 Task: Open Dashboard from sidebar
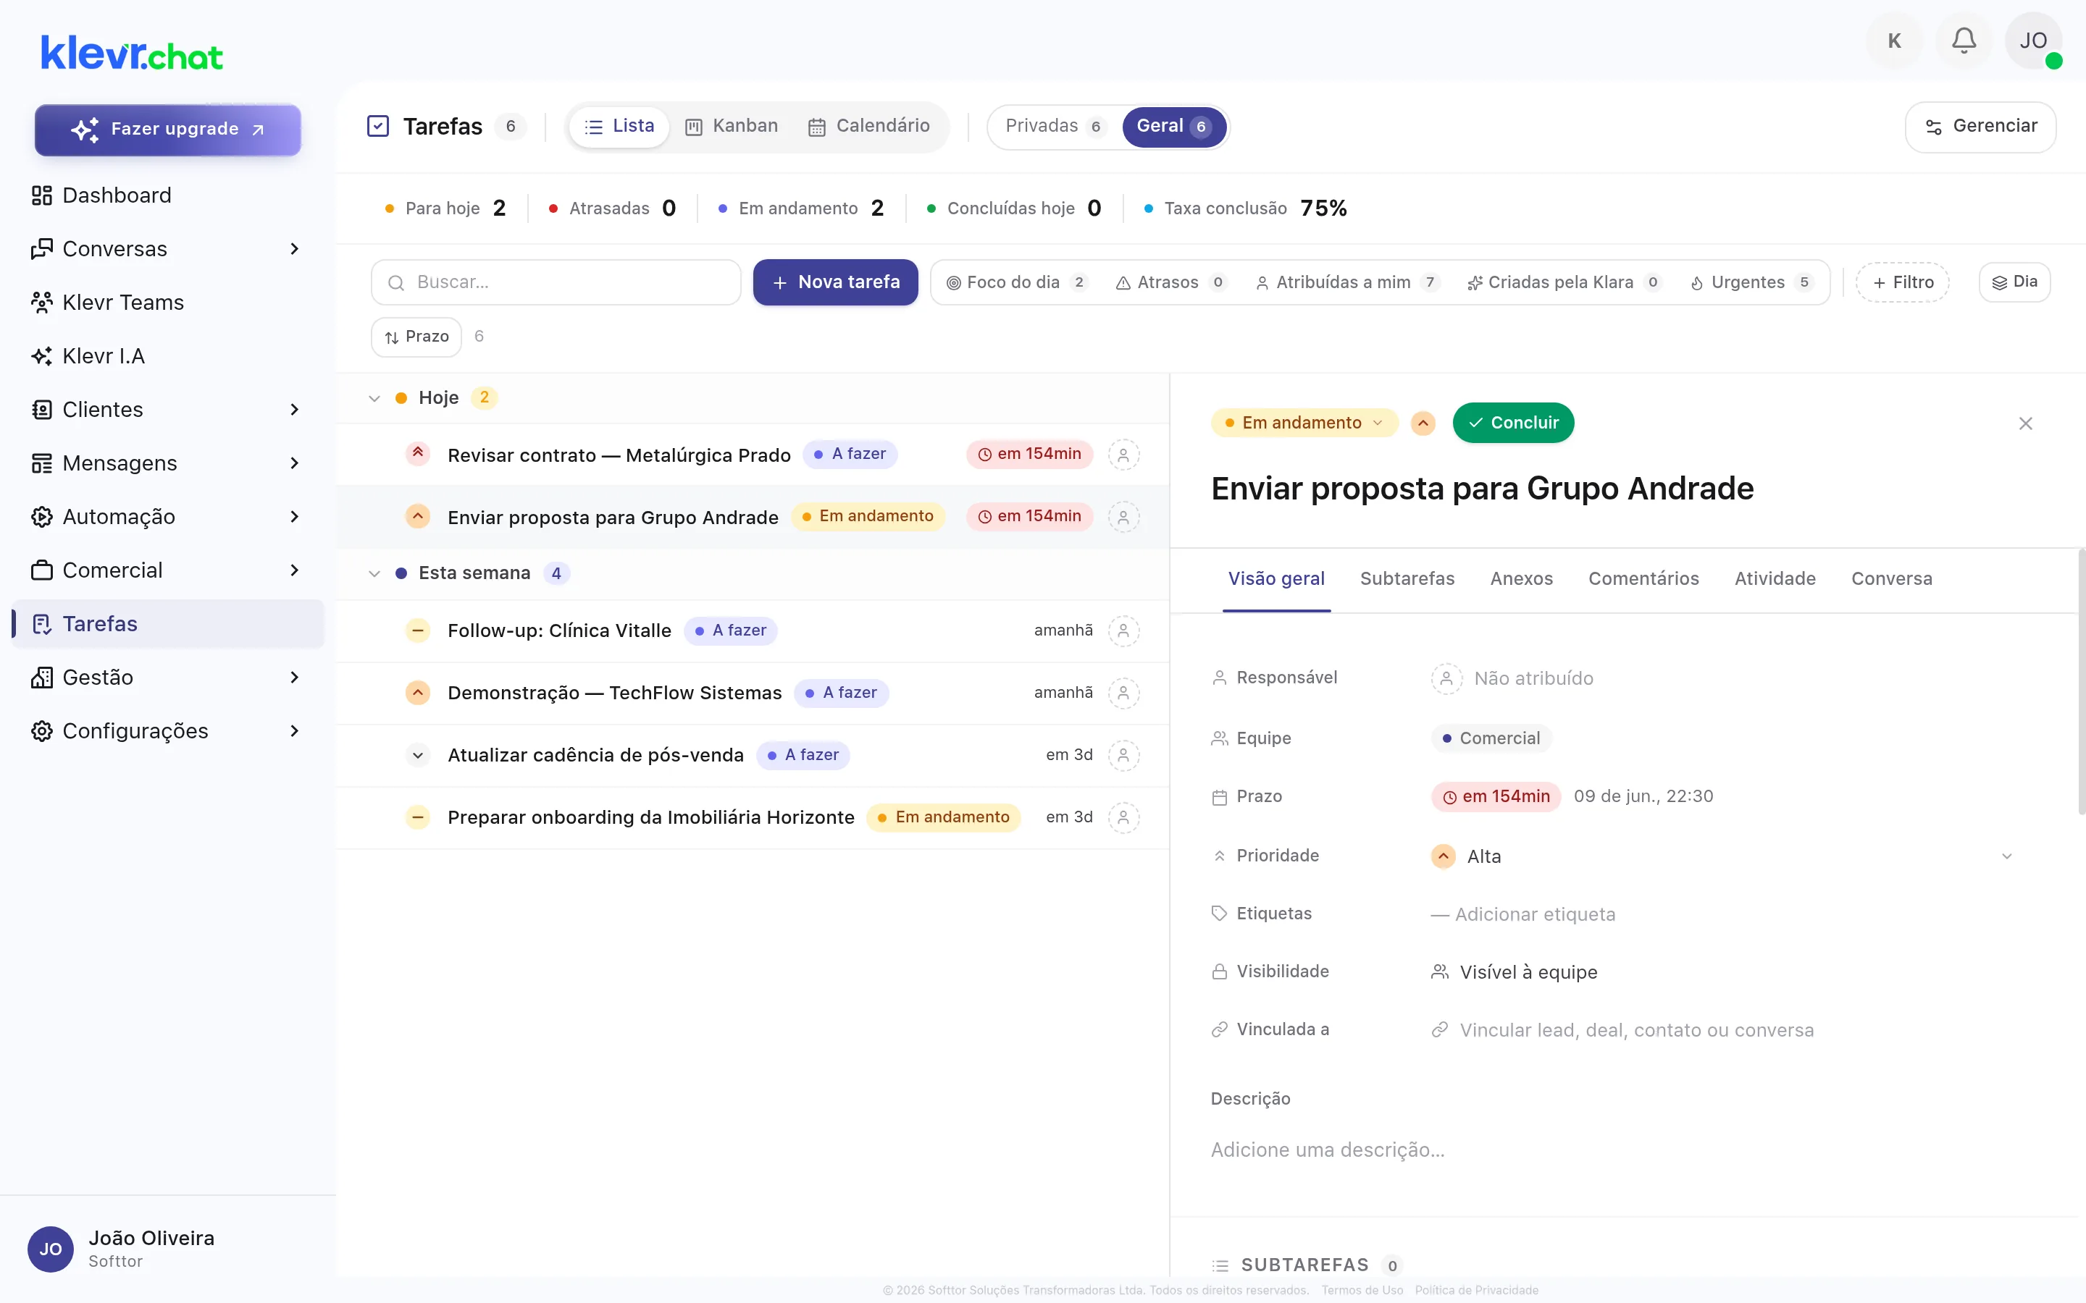tap(168, 195)
